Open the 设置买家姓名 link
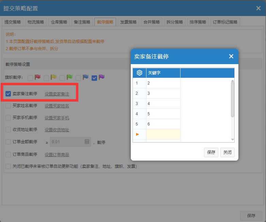The height and width of the screenshot is (222, 266). coord(57,106)
